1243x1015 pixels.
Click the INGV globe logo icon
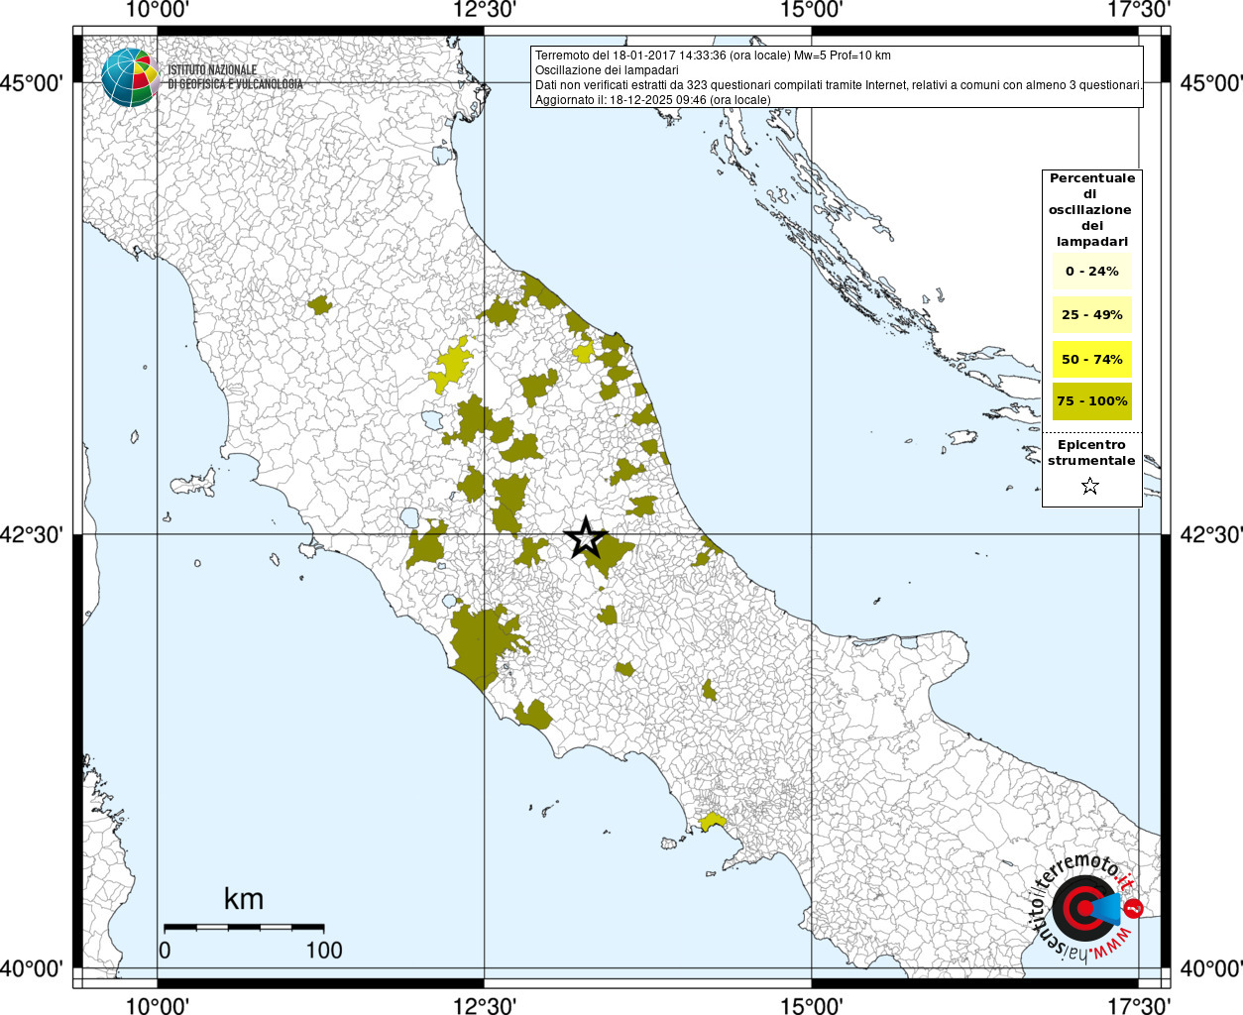[x=130, y=77]
